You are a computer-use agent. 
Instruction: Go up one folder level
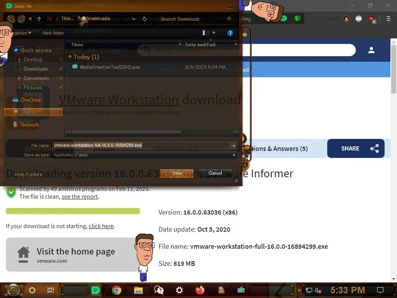click(x=39, y=19)
